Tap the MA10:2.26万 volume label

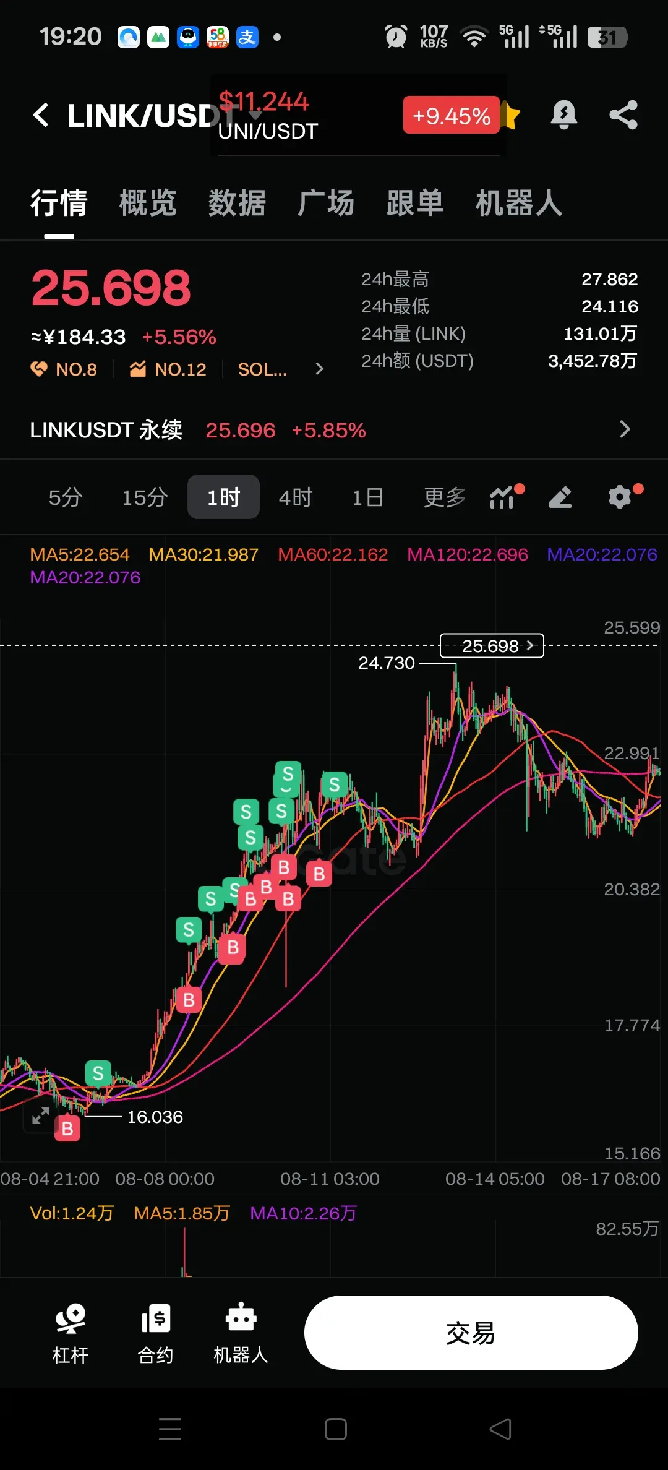click(x=303, y=1213)
